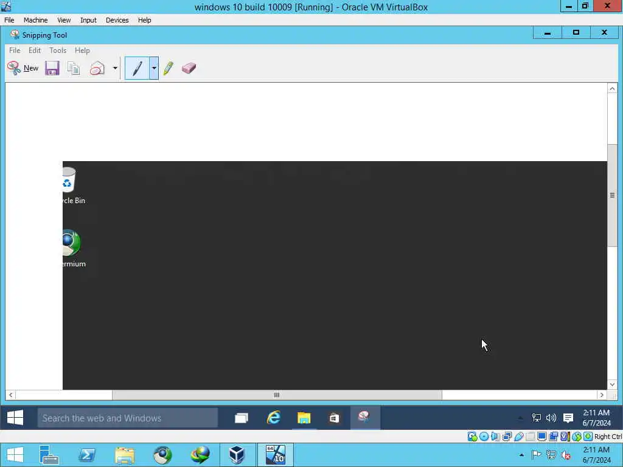The image size is (623, 467).
Task: Open Chromium on the host taskbar
Action: (x=162, y=455)
